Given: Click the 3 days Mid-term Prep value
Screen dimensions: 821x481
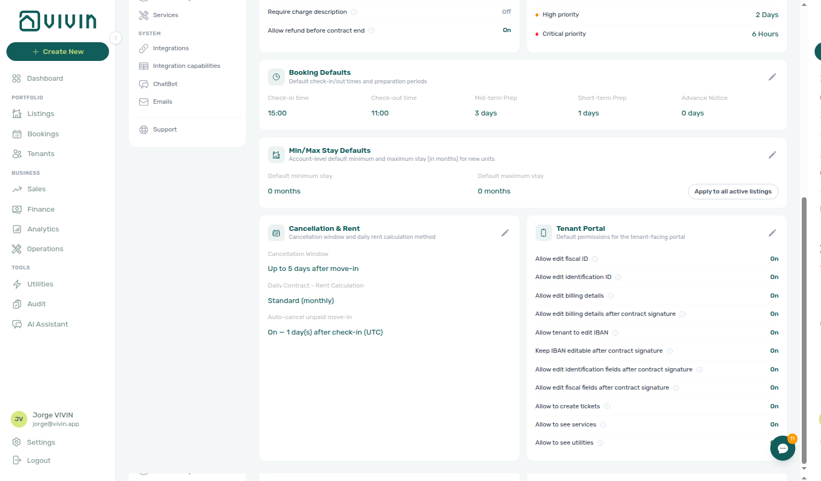Looking at the screenshot, I should [486, 113].
